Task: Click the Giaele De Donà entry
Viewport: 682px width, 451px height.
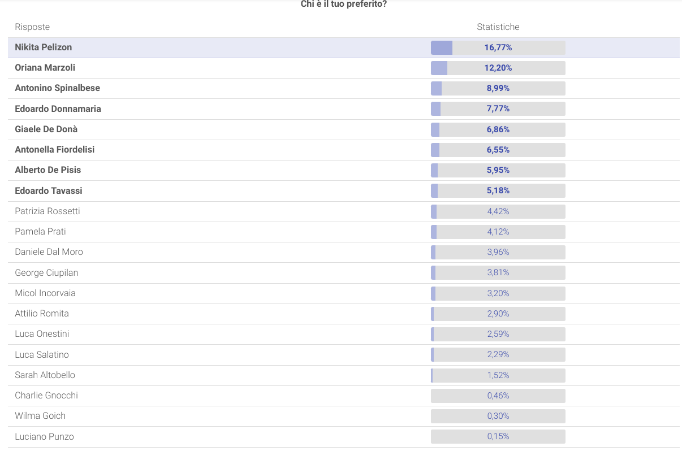Action: [46, 129]
